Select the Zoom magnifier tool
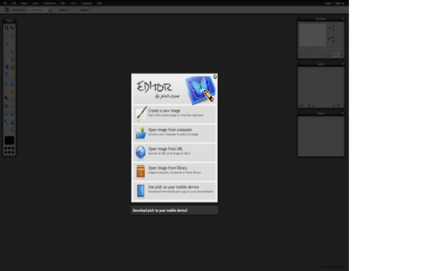 click(12, 130)
